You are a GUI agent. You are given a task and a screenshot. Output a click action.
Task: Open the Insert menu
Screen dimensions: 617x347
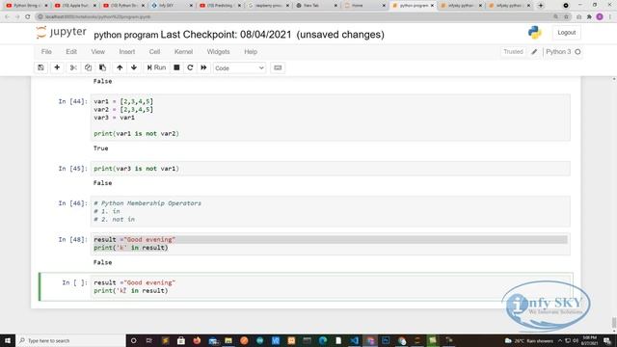pos(127,52)
